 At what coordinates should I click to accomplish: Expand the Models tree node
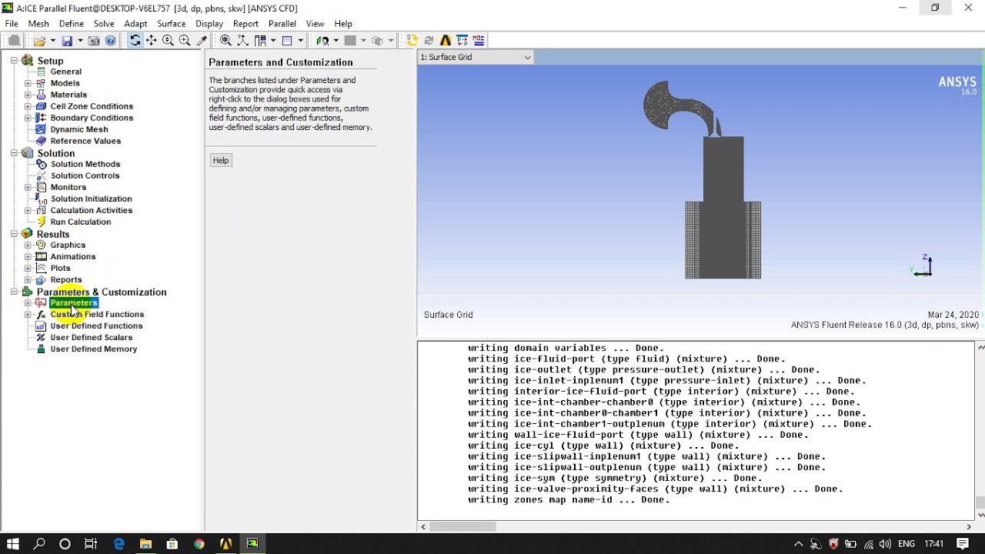point(28,83)
